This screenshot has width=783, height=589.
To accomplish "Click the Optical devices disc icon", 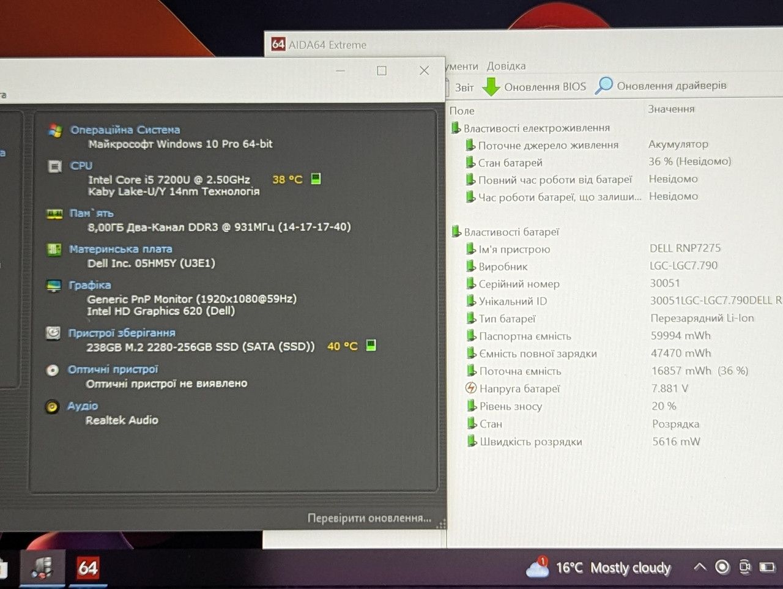I will click(53, 370).
